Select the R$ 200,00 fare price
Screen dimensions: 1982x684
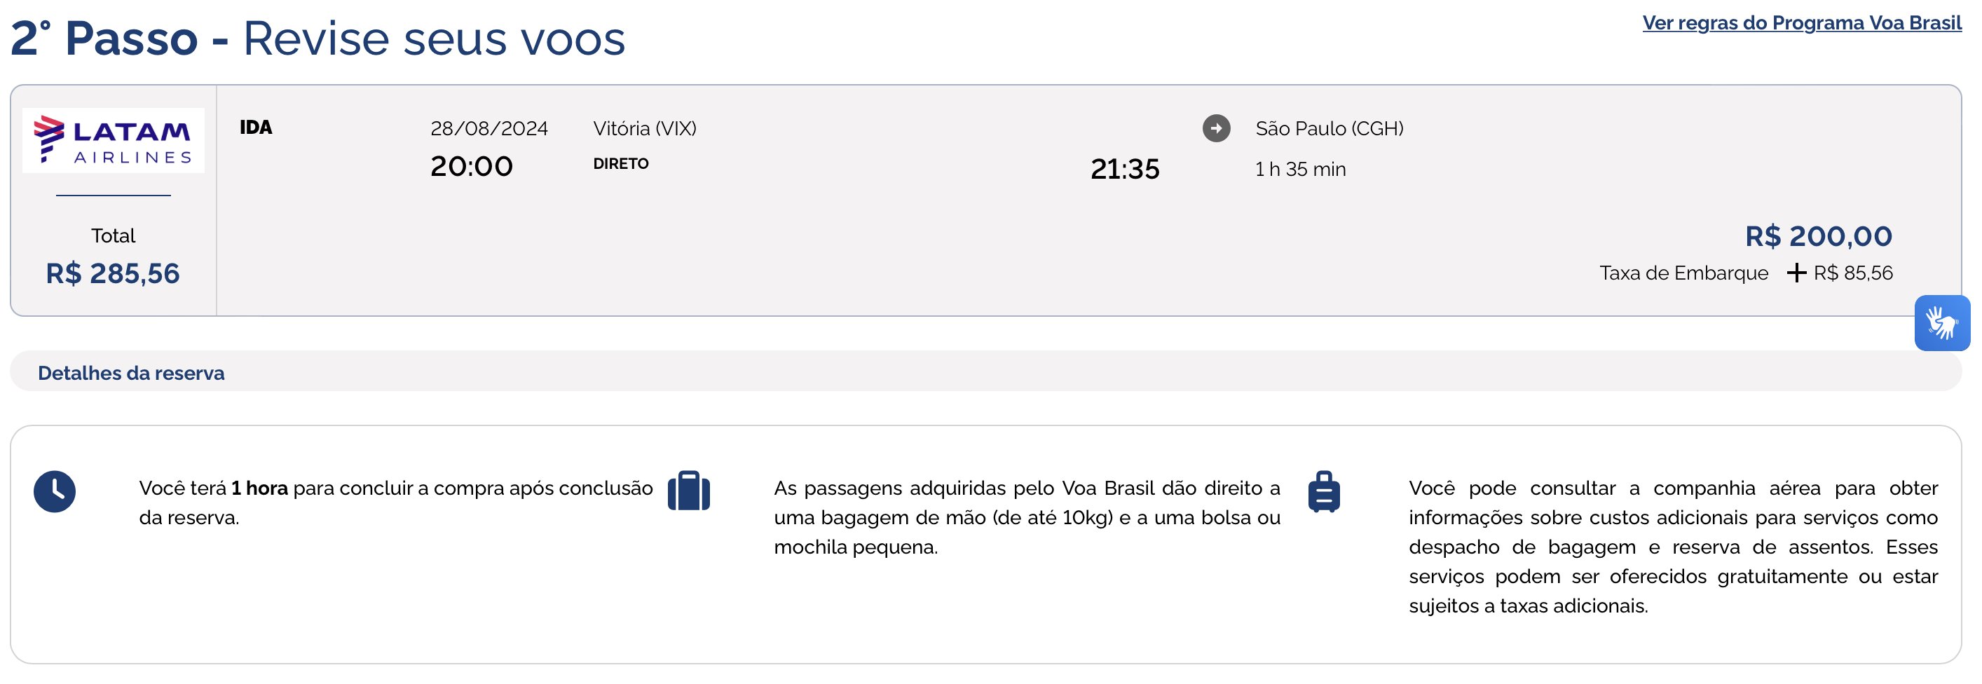tap(1818, 236)
